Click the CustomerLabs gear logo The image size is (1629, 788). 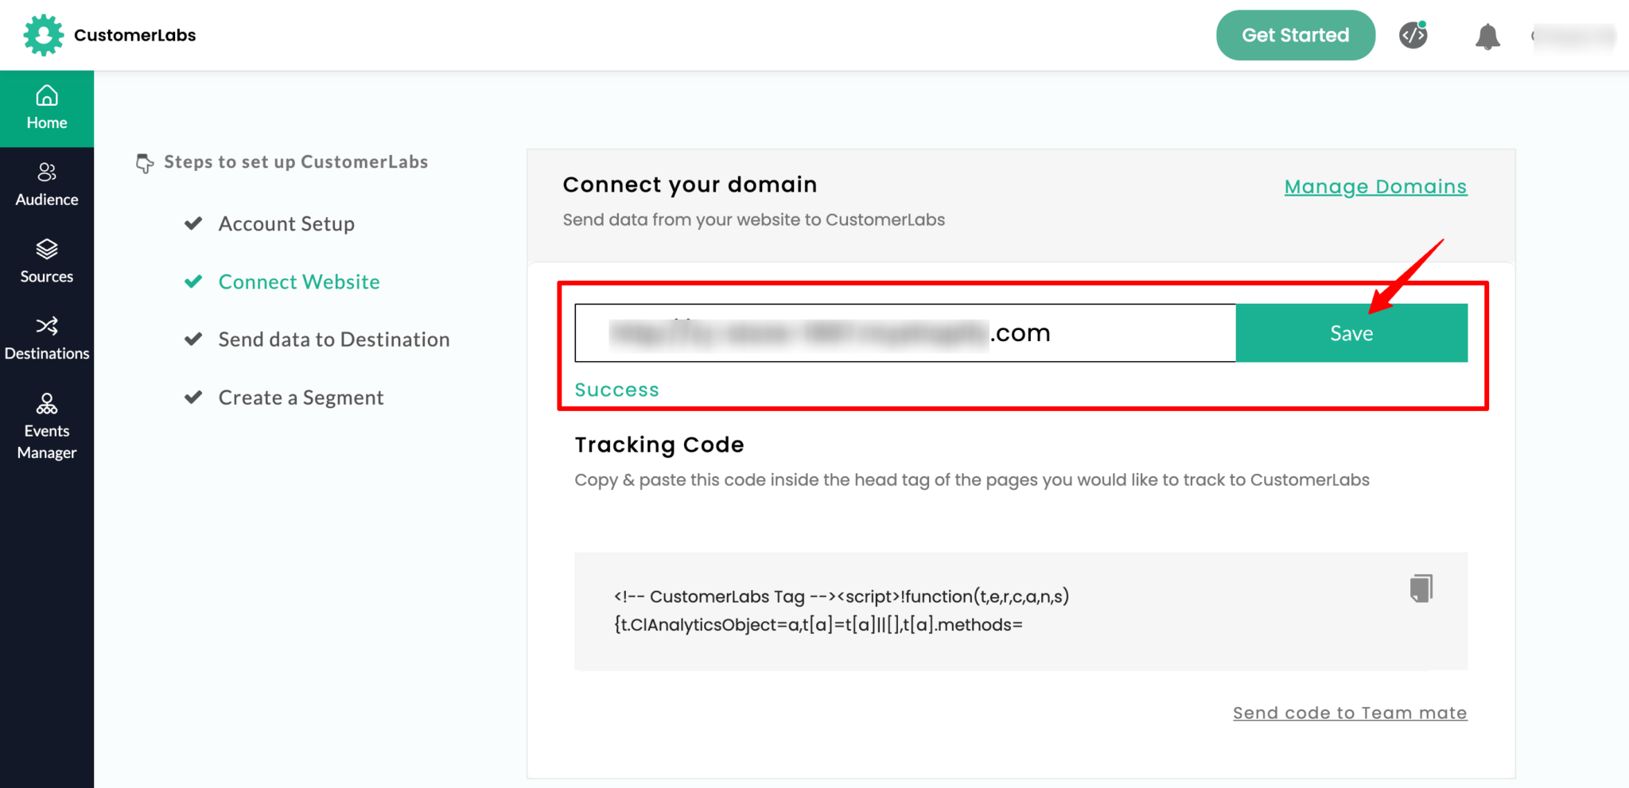tap(43, 34)
